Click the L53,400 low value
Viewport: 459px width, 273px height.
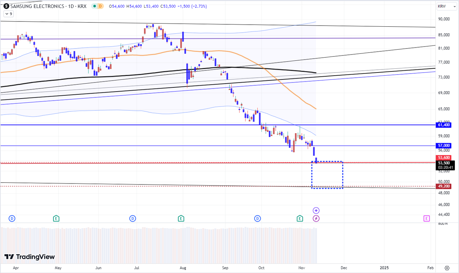152,6
